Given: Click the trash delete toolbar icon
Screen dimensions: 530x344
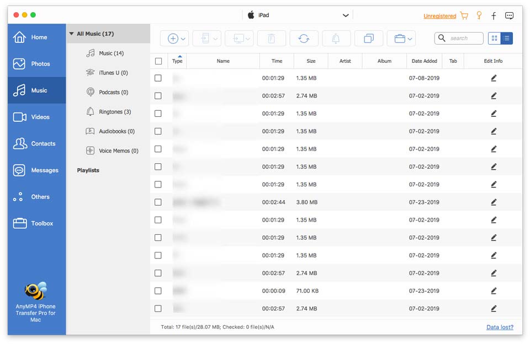Looking at the screenshot, I should tap(271, 38).
